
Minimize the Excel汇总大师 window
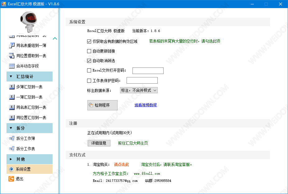(x=252, y=4)
